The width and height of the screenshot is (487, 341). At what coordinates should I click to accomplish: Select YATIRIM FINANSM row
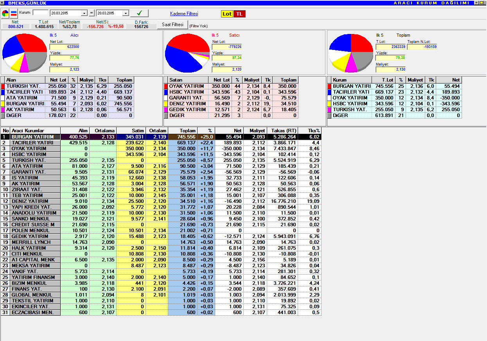pos(161,277)
